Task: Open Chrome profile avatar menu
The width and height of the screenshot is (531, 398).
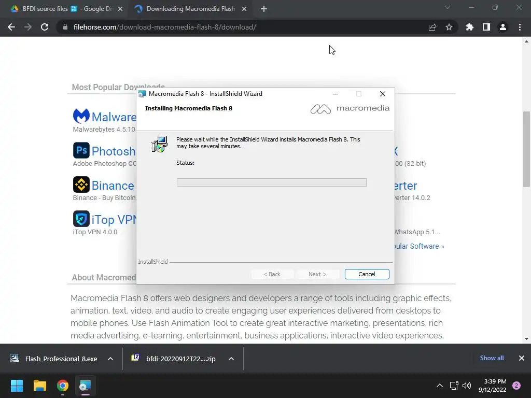Action: 503,27
